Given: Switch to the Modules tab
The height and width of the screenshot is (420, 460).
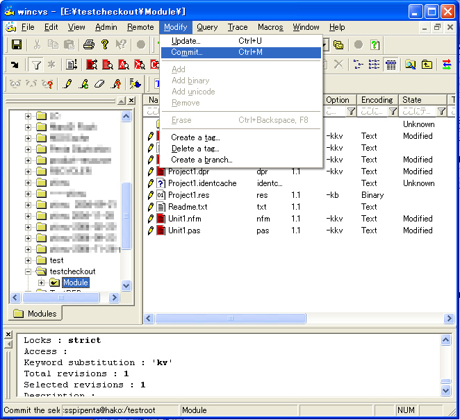Looking at the screenshot, I should pos(36,314).
